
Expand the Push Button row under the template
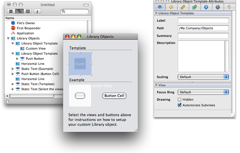pos(17,58)
